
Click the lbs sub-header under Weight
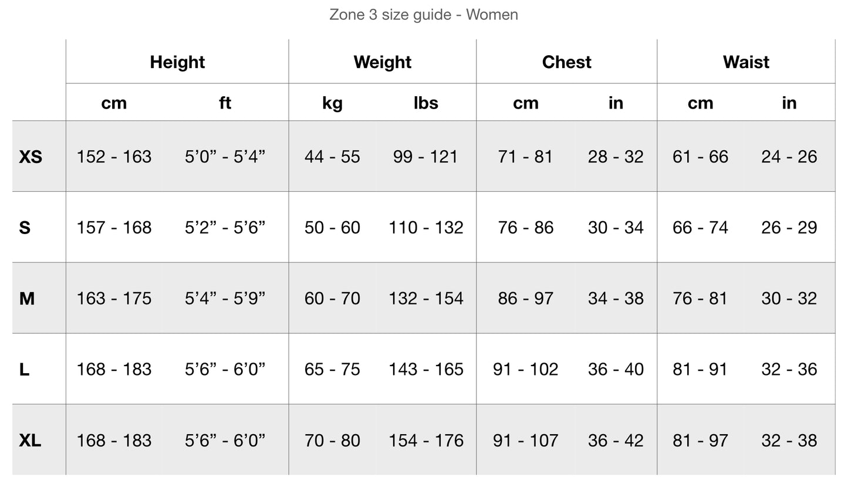426,103
